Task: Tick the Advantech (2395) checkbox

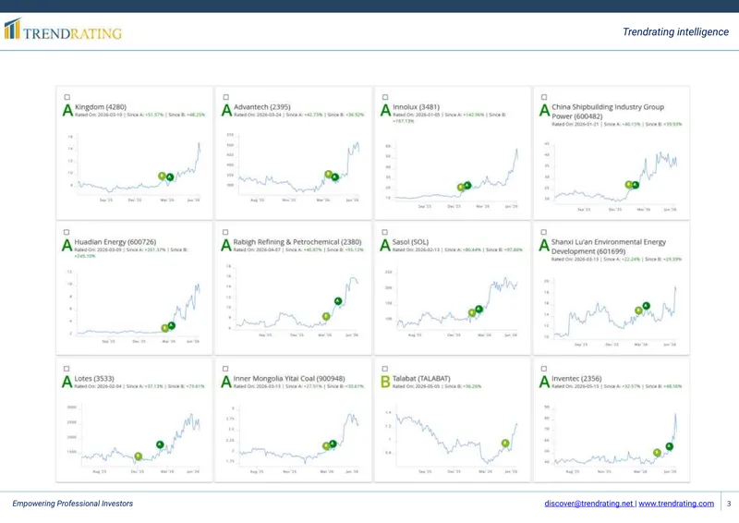Action: point(225,97)
